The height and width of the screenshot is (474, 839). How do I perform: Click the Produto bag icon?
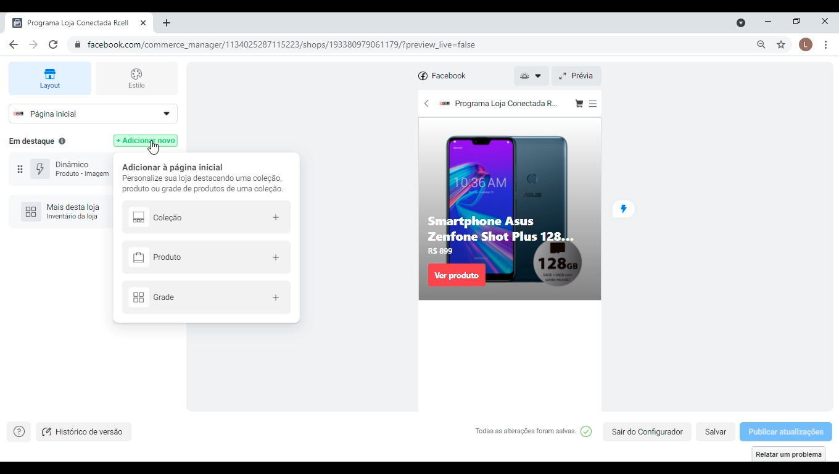(x=139, y=257)
